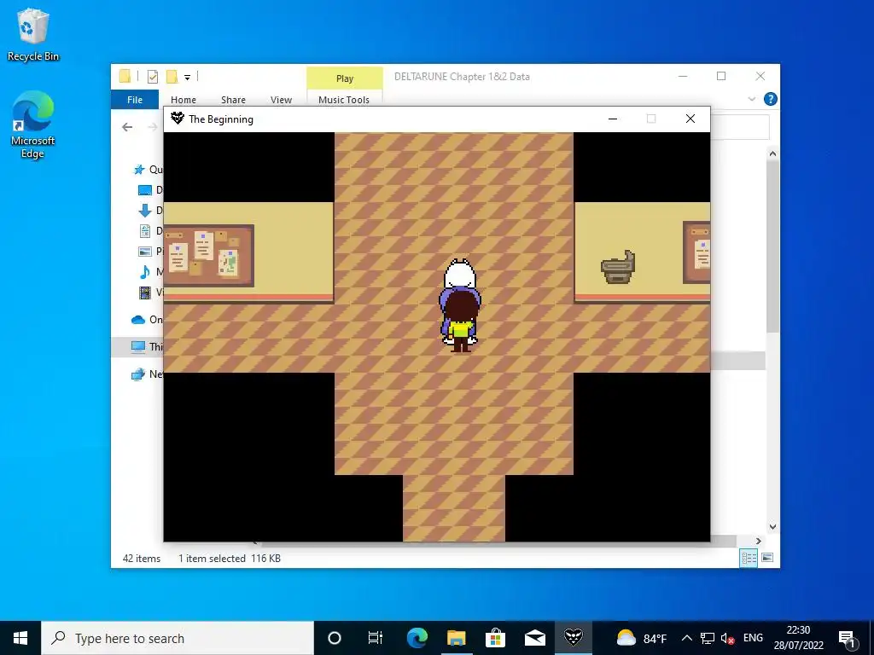This screenshot has width=874, height=655.
Task: Open the Windows Start menu
Action: click(x=20, y=638)
